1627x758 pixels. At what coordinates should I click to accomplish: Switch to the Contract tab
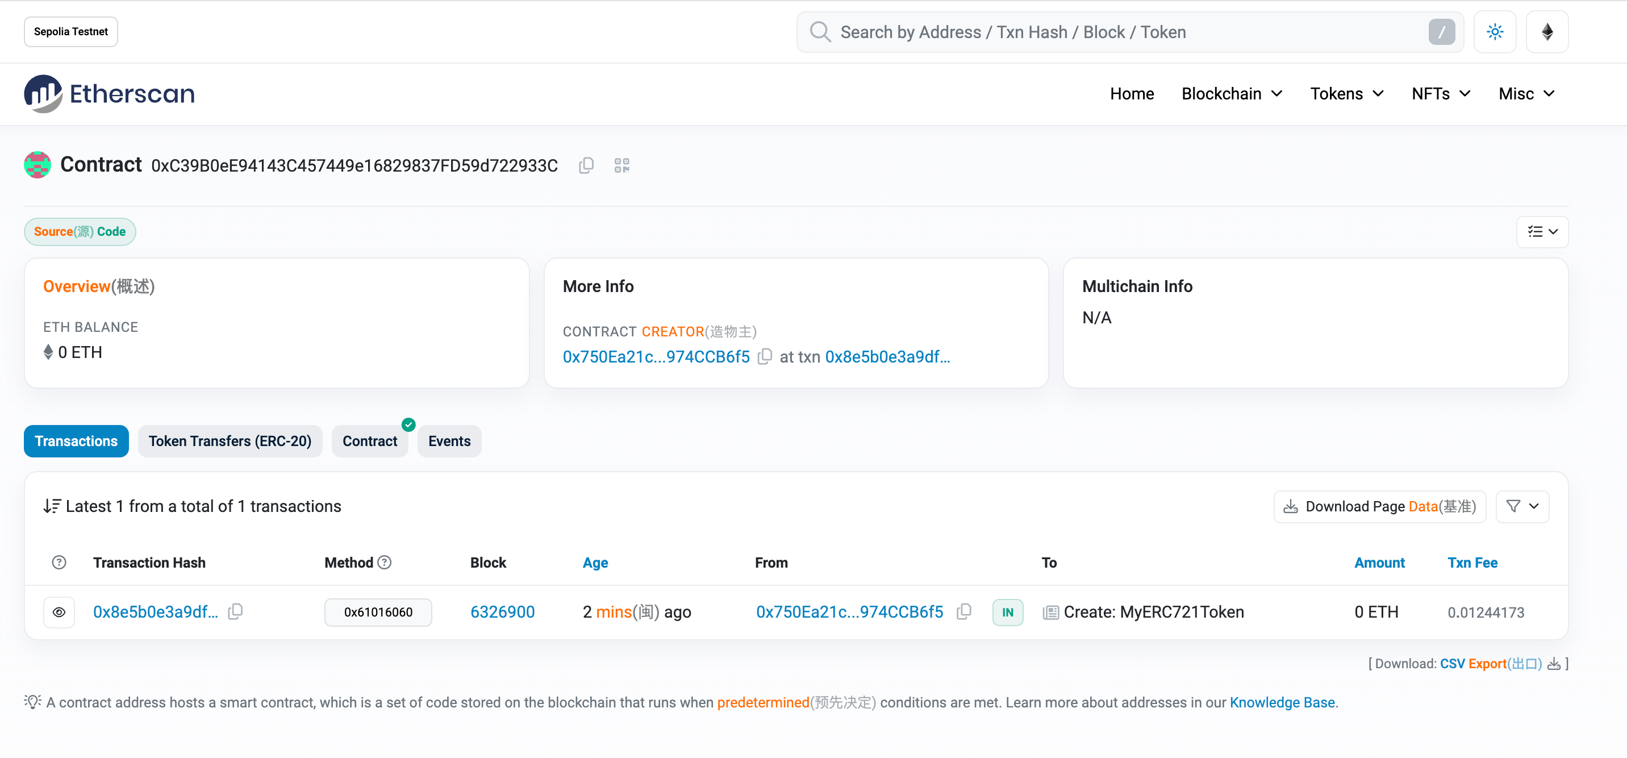click(370, 441)
